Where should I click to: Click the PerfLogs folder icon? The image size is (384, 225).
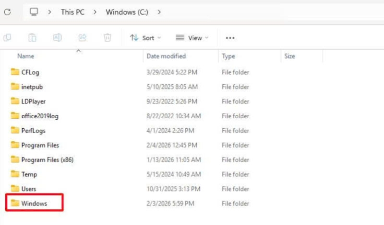point(15,130)
